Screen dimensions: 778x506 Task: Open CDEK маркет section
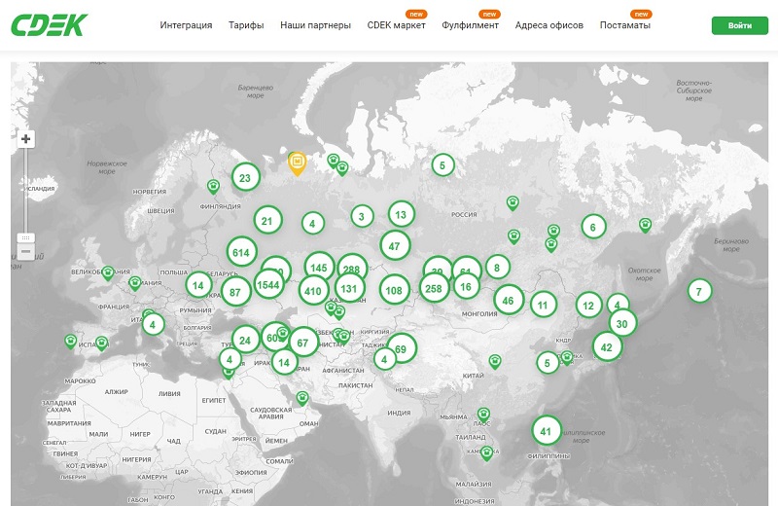click(x=397, y=25)
